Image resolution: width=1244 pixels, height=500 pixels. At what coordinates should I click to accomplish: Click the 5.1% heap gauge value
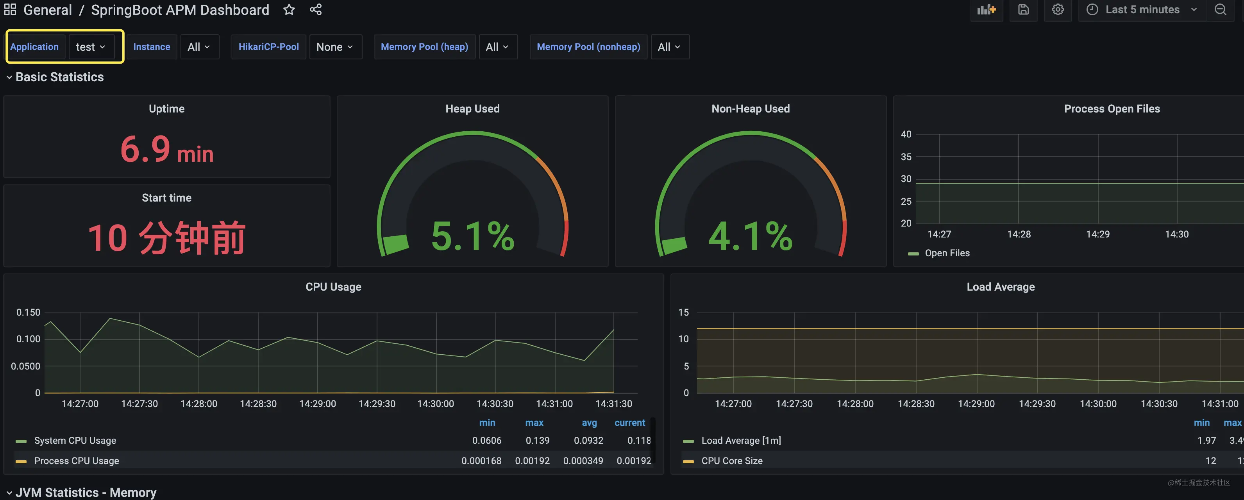pos(472,236)
